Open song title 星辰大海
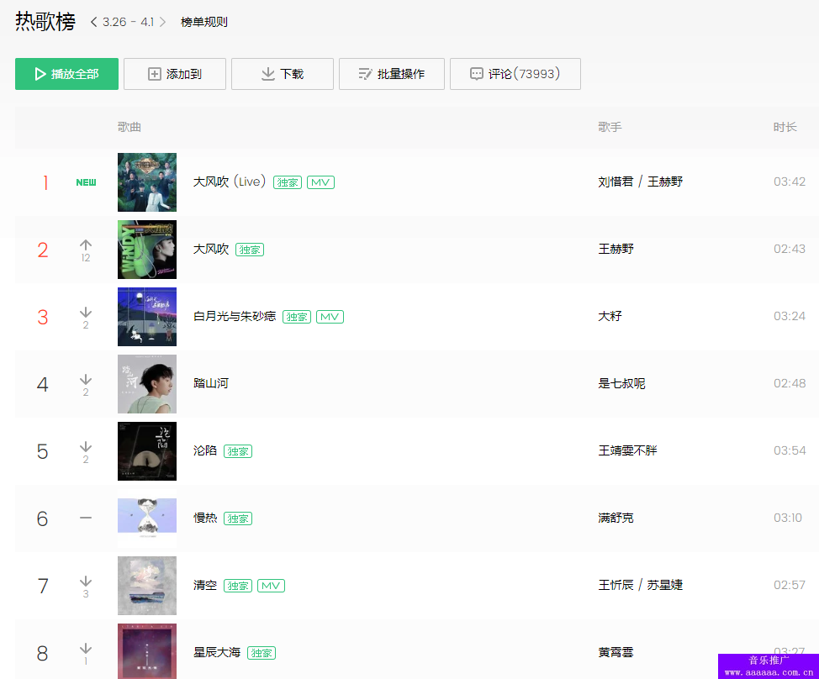The width and height of the screenshot is (819, 679). 217,653
